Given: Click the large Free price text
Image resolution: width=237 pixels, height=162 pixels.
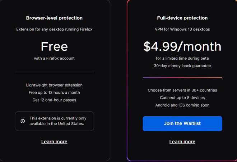Looking at the screenshot, I should pos(54,46).
